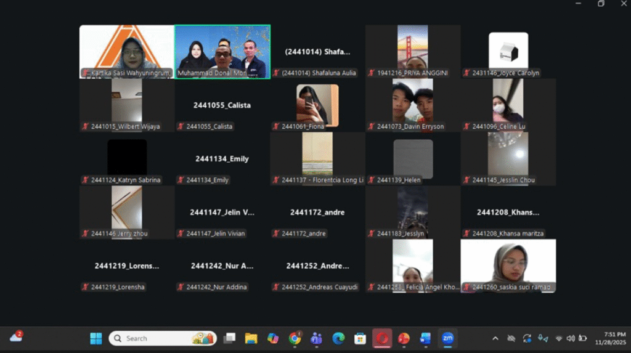Select the 2441147_Jelin Vivian tile
631x353 pixels.
click(x=222, y=212)
